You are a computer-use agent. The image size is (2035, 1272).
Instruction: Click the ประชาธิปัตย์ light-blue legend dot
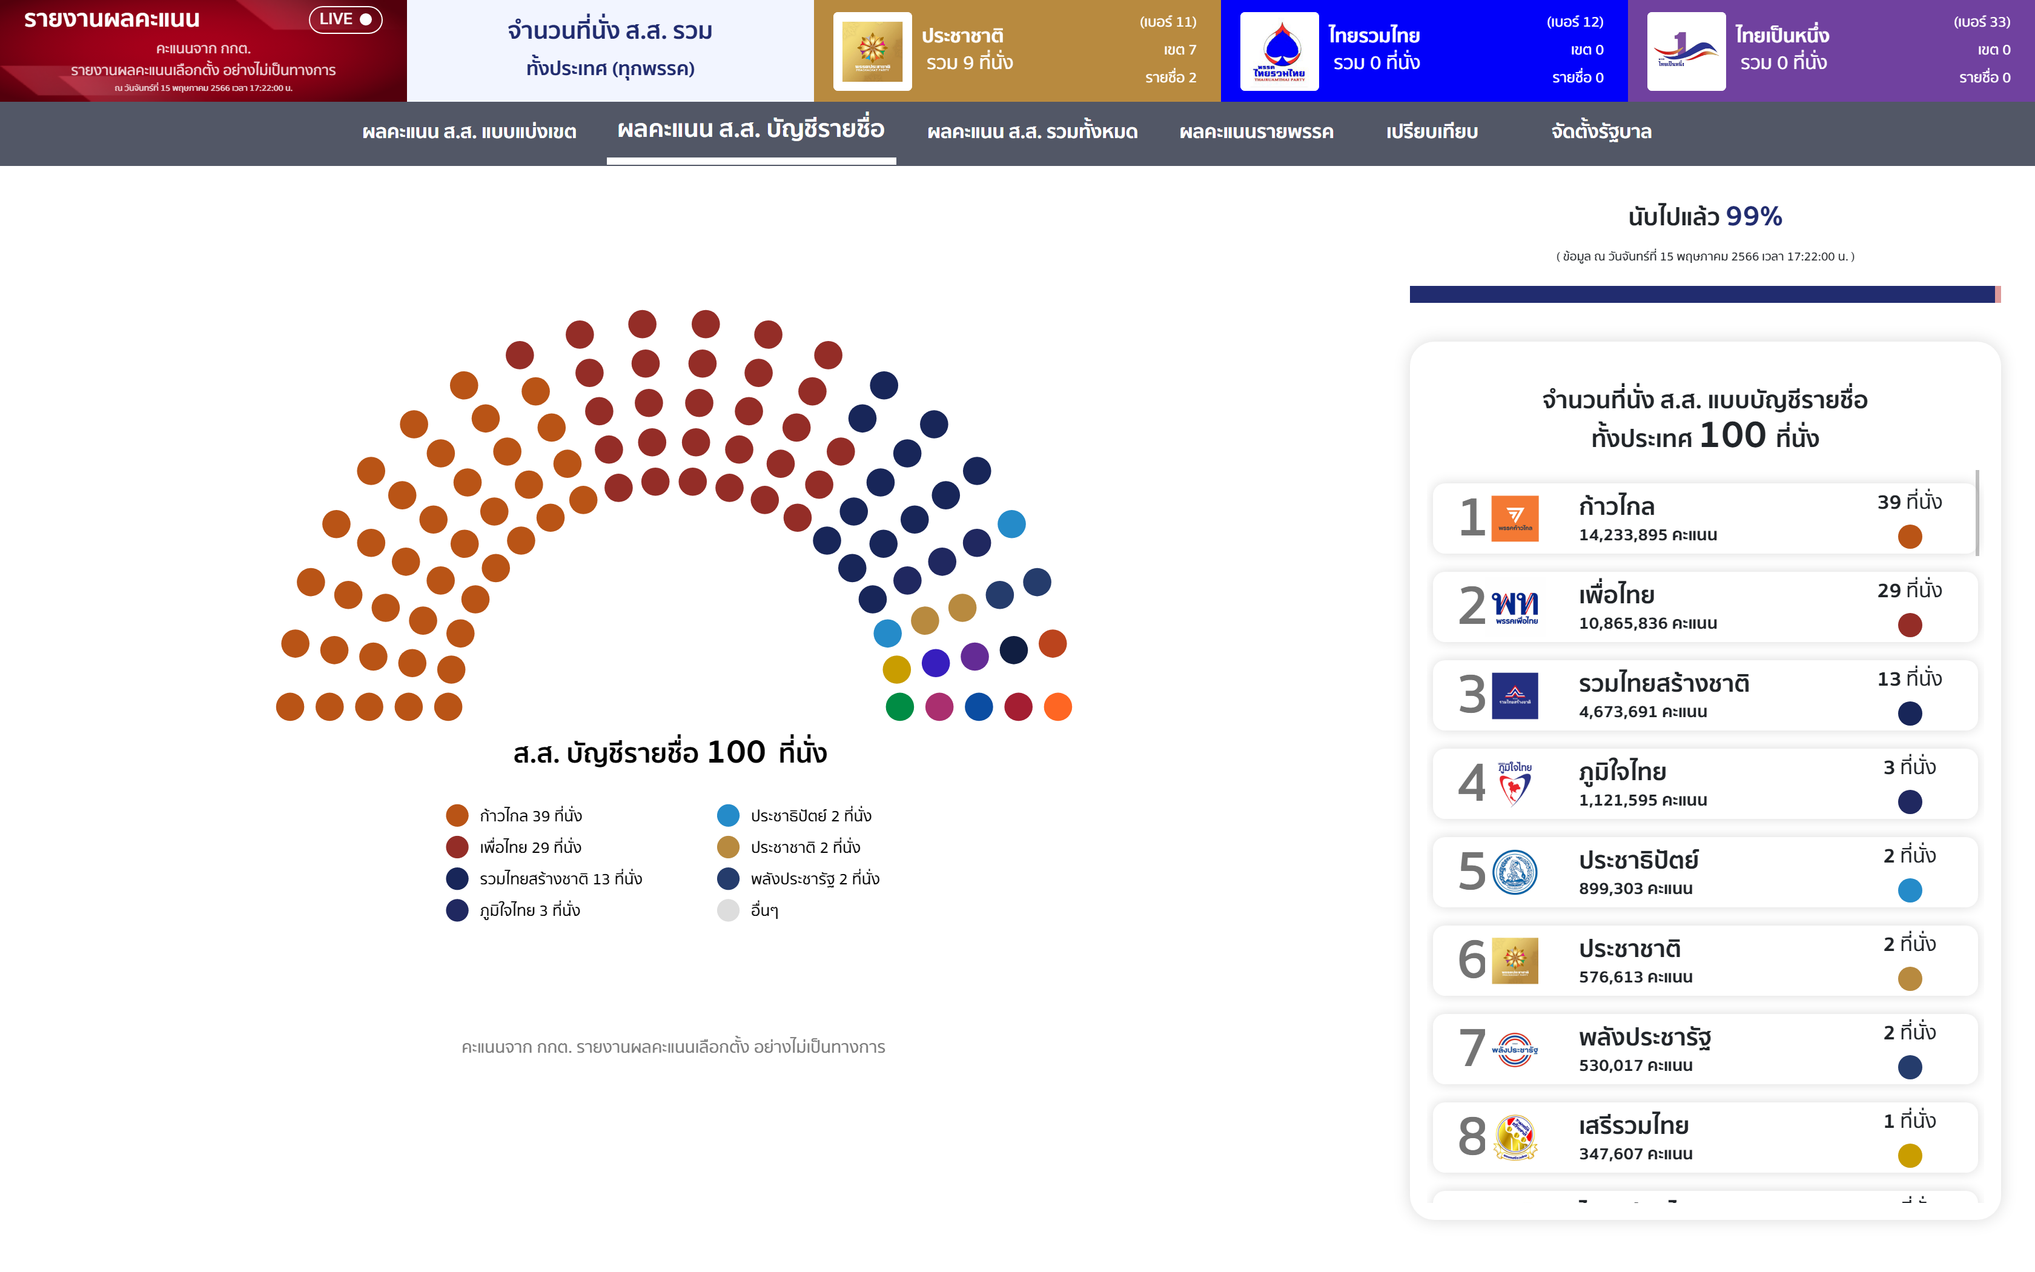(x=728, y=815)
